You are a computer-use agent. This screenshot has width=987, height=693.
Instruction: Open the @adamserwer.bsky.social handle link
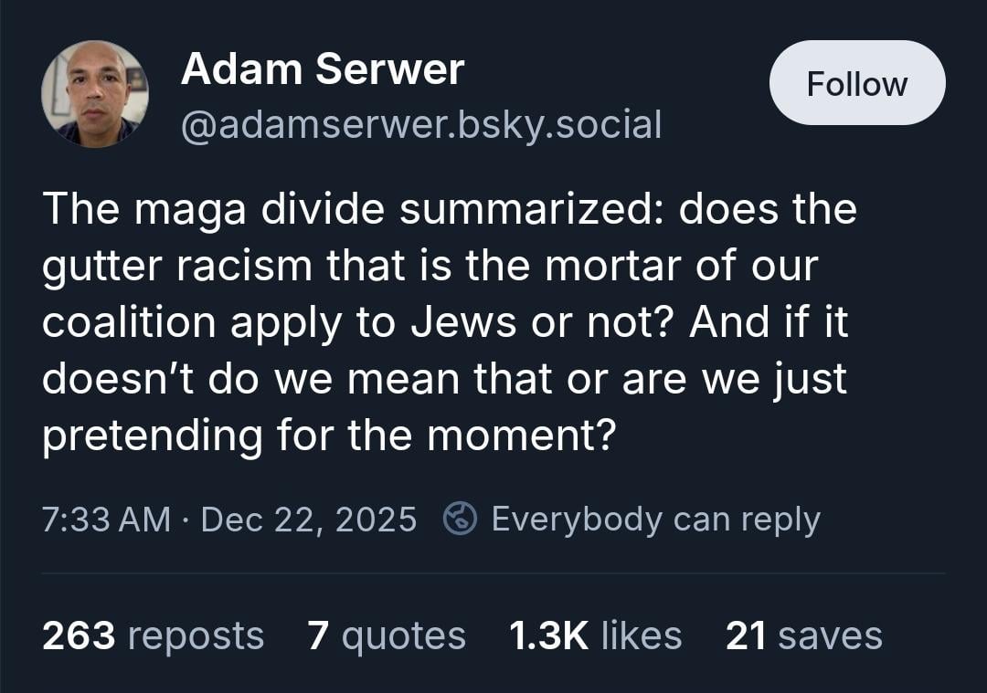(x=420, y=124)
